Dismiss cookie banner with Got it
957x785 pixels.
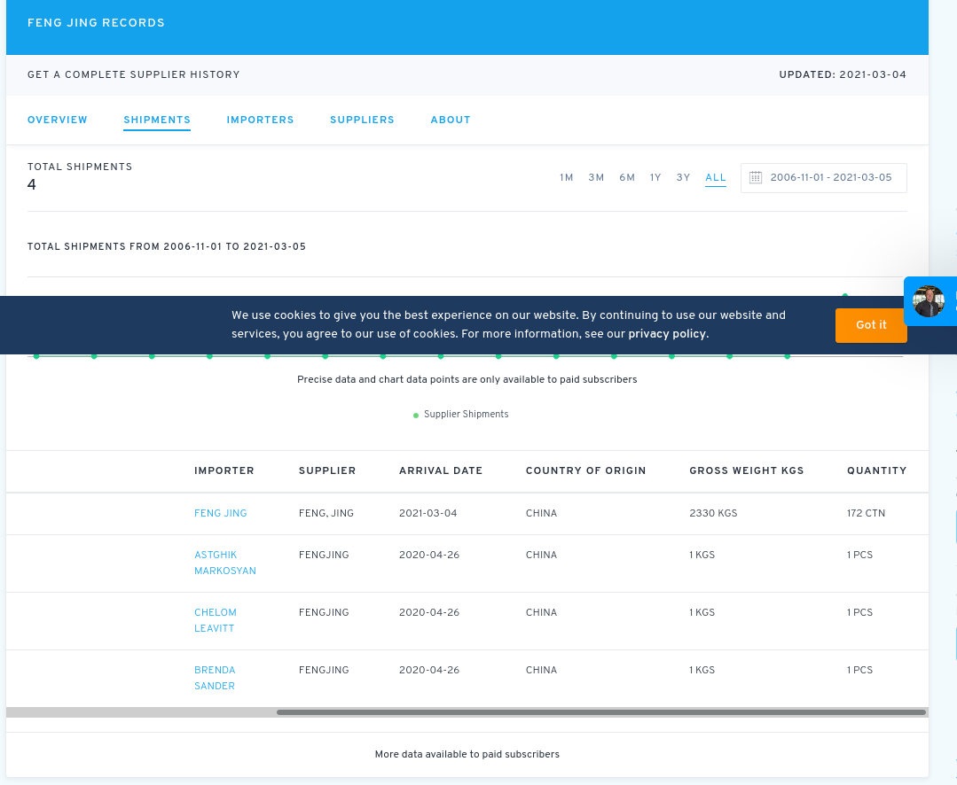coord(871,325)
